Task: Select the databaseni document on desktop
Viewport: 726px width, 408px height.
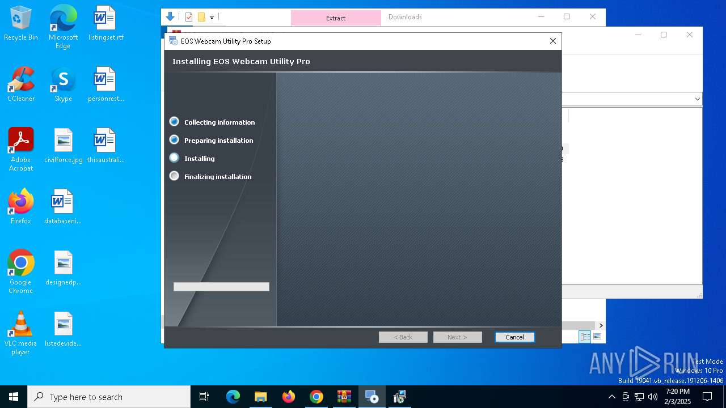Action: click(x=63, y=207)
